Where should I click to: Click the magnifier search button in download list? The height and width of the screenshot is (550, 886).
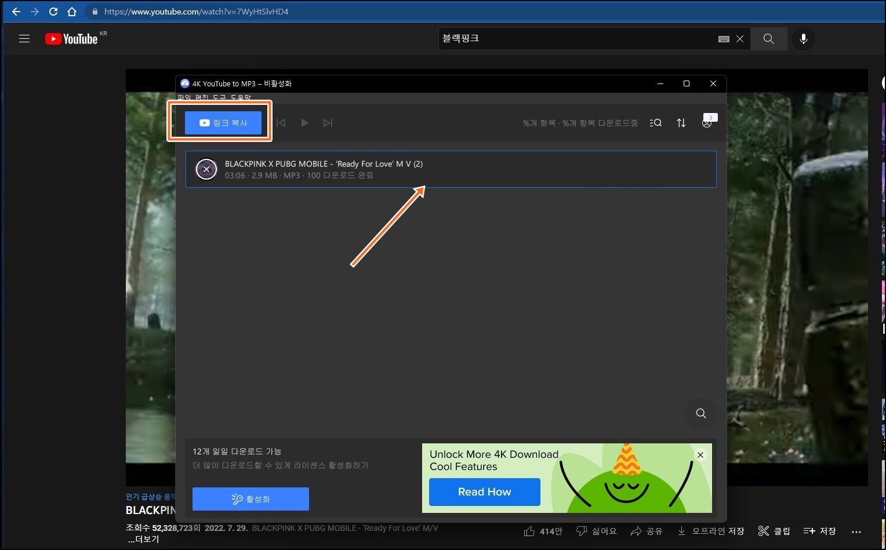(x=701, y=413)
